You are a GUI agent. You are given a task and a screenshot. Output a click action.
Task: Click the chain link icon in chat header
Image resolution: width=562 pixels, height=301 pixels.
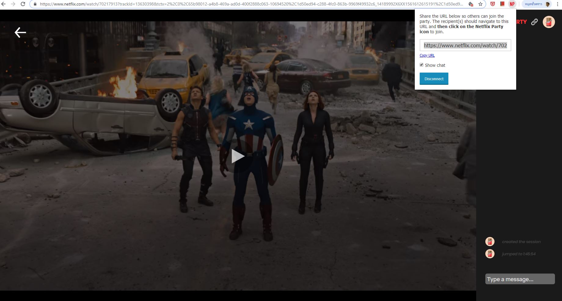click(x=534, y=22)
